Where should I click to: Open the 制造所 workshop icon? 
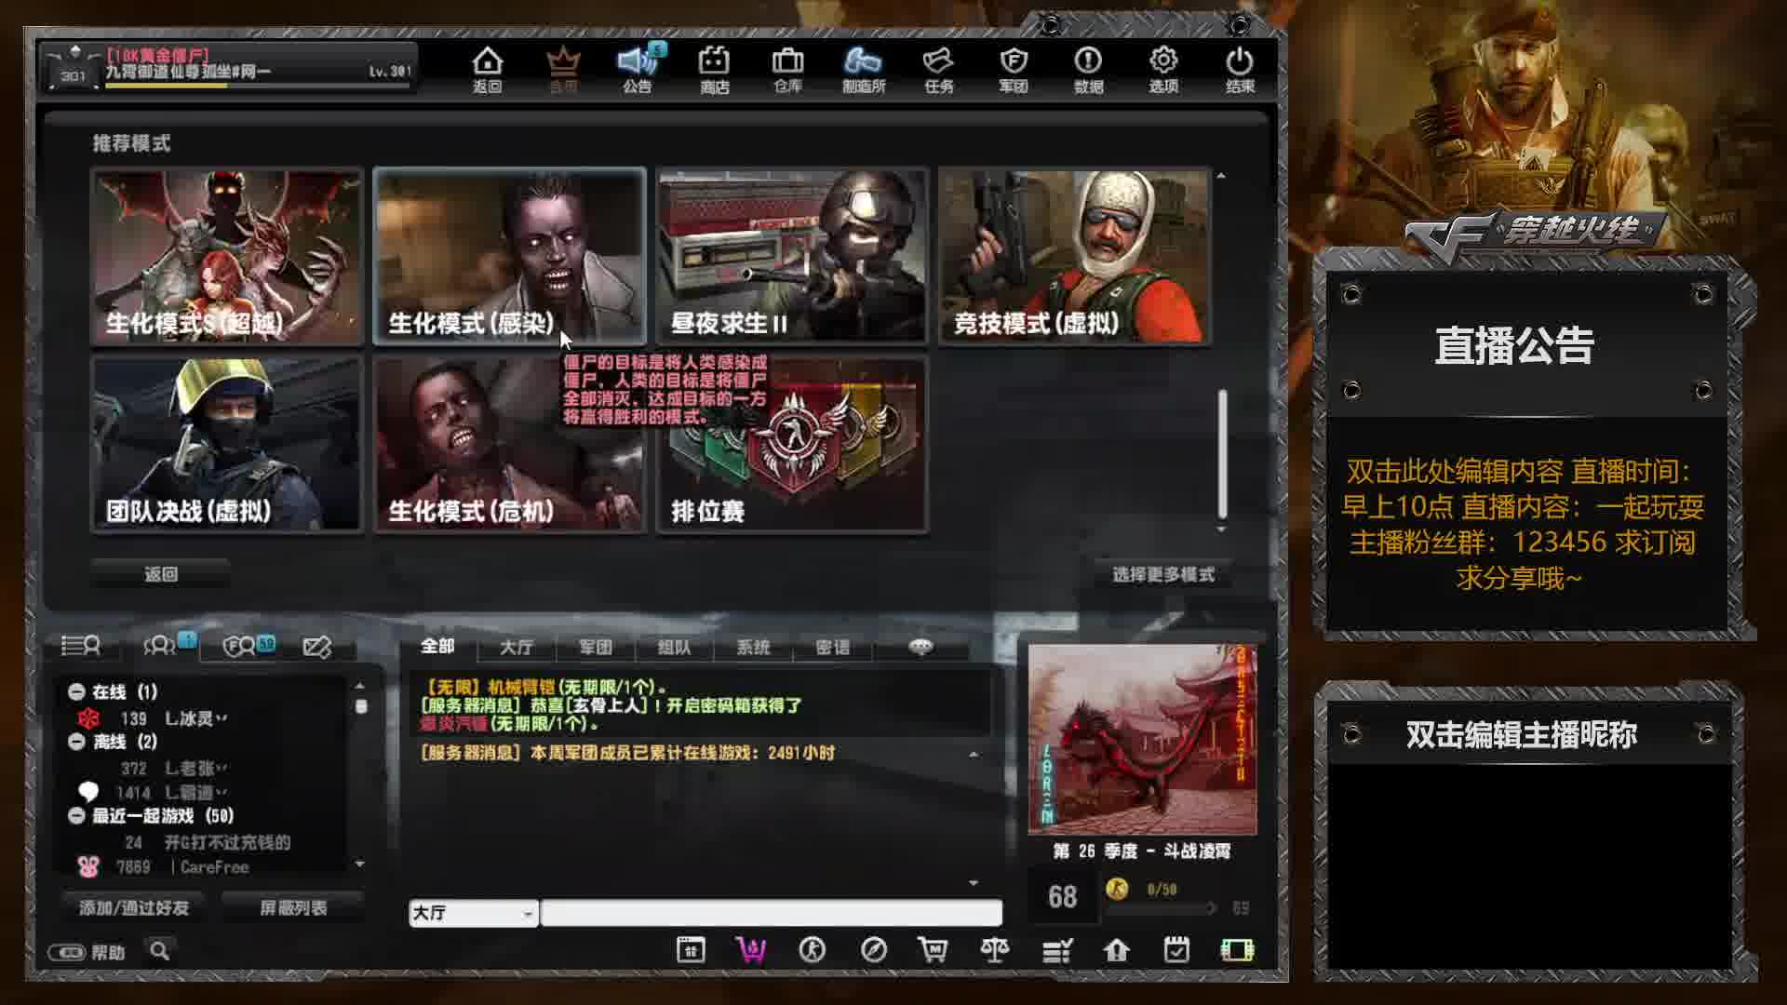(x=863, y=70)
